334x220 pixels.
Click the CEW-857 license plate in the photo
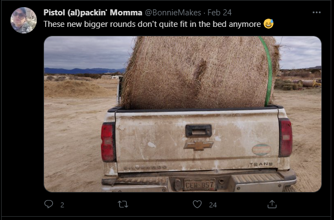[200, 184]
